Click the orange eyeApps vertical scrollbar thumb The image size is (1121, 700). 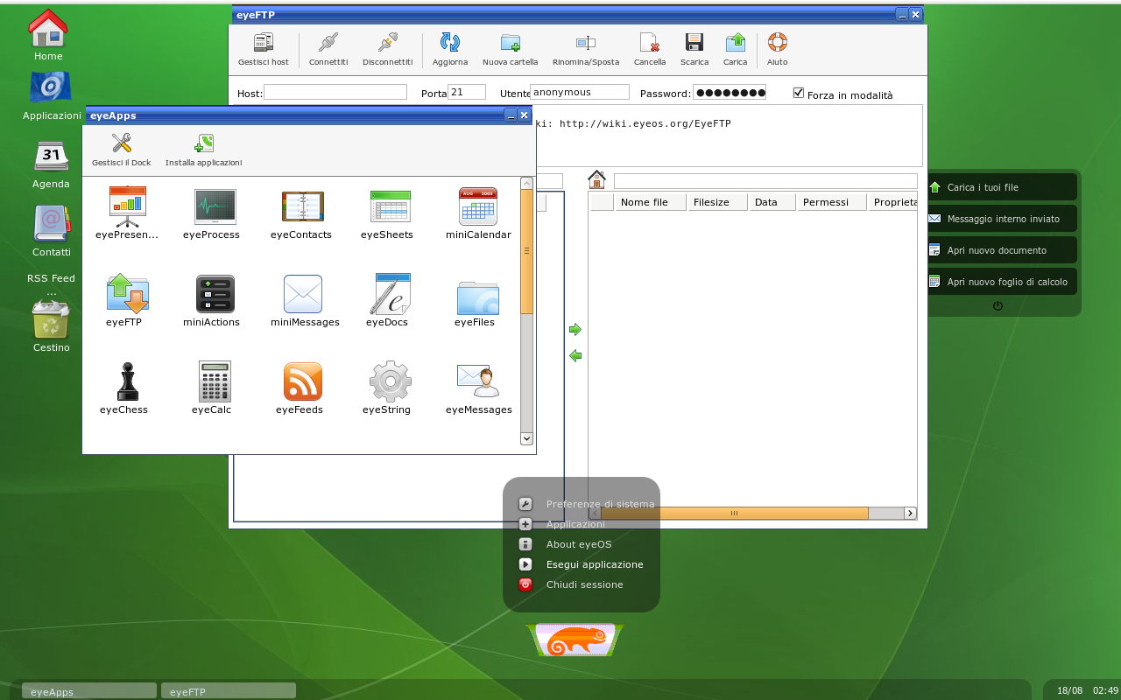[526, 251]
